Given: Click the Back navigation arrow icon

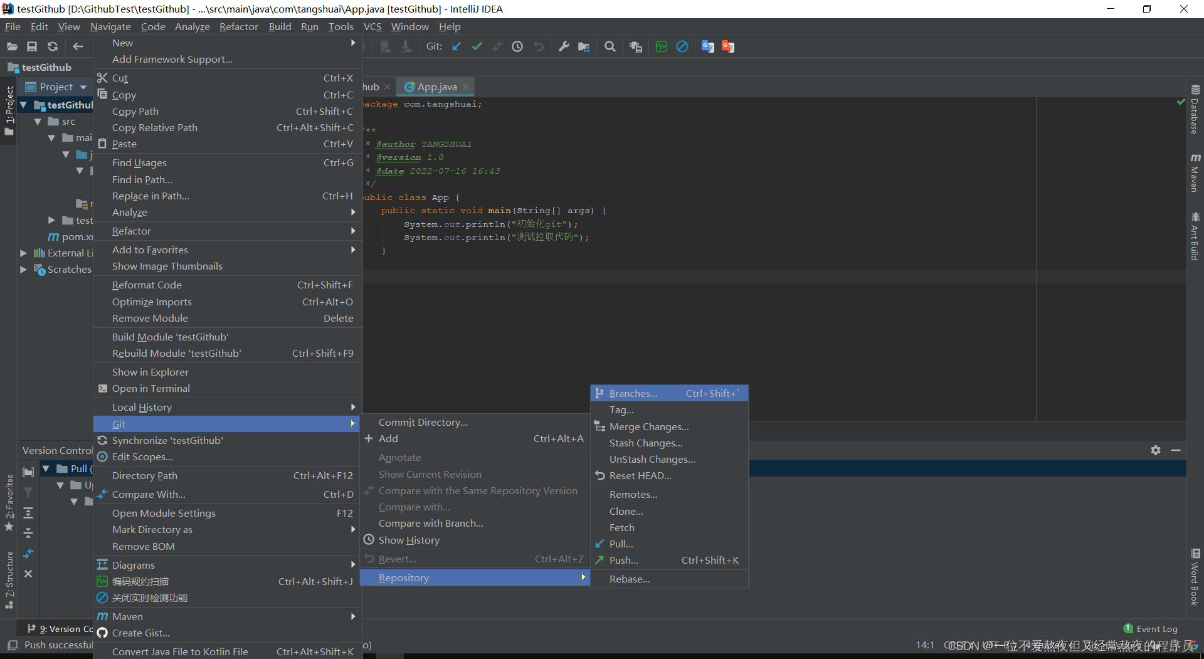Looking at the screenshot, I should coord(78,46).
